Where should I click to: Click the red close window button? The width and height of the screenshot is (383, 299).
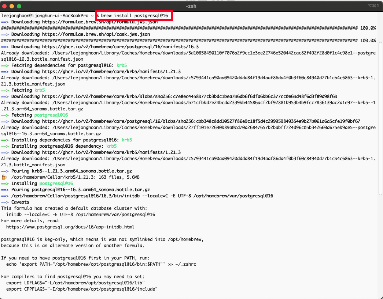point(4,6)
